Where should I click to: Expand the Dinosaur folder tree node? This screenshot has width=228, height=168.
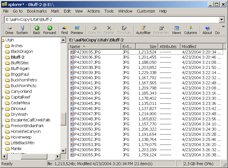pyautogui.click(x=3, y=109)
